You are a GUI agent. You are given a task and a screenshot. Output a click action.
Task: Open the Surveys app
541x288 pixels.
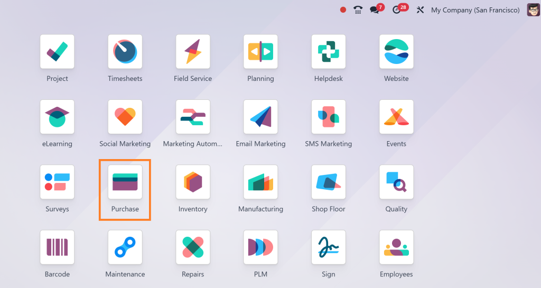pyautogui.click(x=57, y=182)
